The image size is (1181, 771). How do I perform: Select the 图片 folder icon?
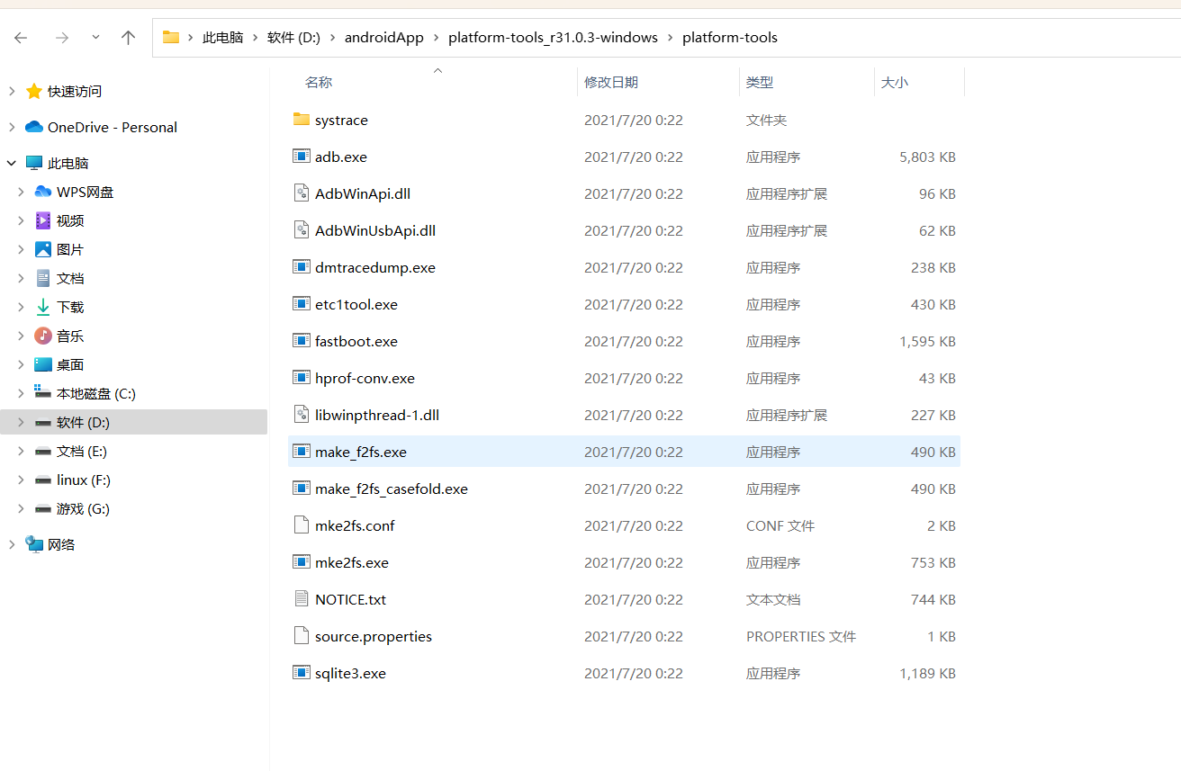coord(43,249)
